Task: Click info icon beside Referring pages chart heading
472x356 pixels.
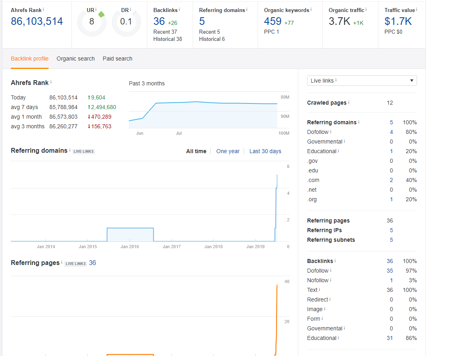Action: point(62,262)
